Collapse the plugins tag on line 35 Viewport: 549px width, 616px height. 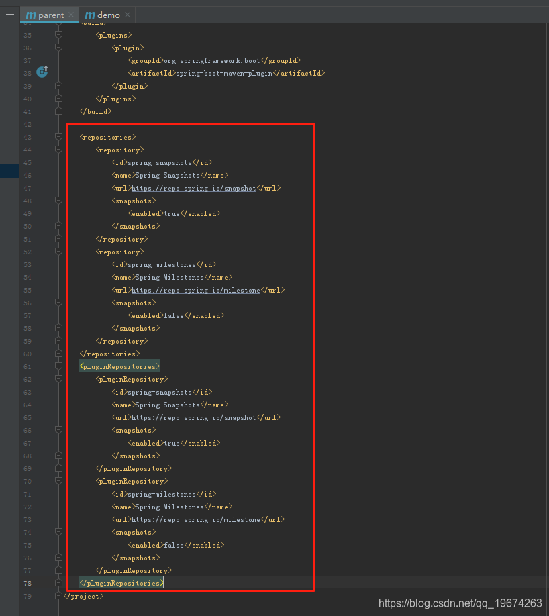[x=58, y=35]
